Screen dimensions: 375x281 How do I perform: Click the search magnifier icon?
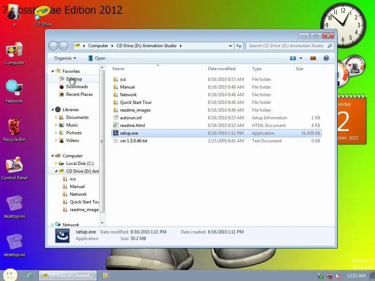point(330,46)
